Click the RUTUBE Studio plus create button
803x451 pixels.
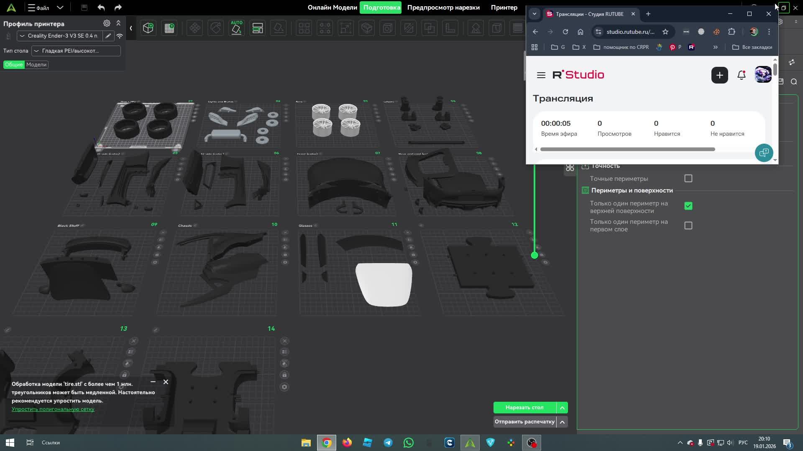(x=720, y=75)
